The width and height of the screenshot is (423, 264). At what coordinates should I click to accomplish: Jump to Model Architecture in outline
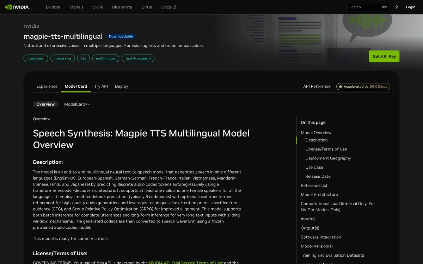[x=319, y=195]
